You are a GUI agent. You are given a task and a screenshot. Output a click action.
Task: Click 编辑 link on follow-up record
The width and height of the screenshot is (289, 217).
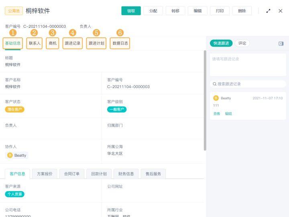(228, 114)
